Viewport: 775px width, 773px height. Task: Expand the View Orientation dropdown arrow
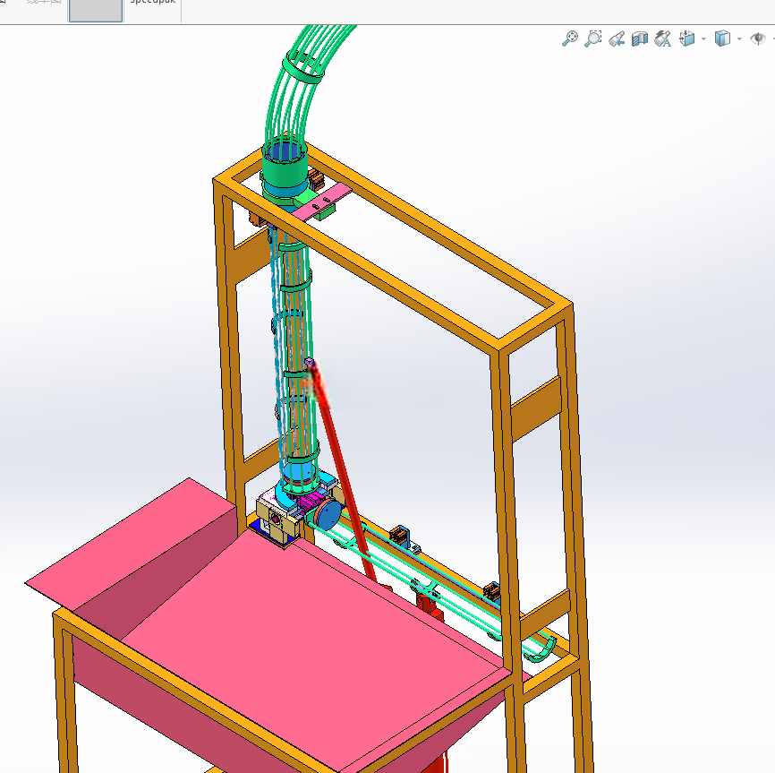point(703,39)
